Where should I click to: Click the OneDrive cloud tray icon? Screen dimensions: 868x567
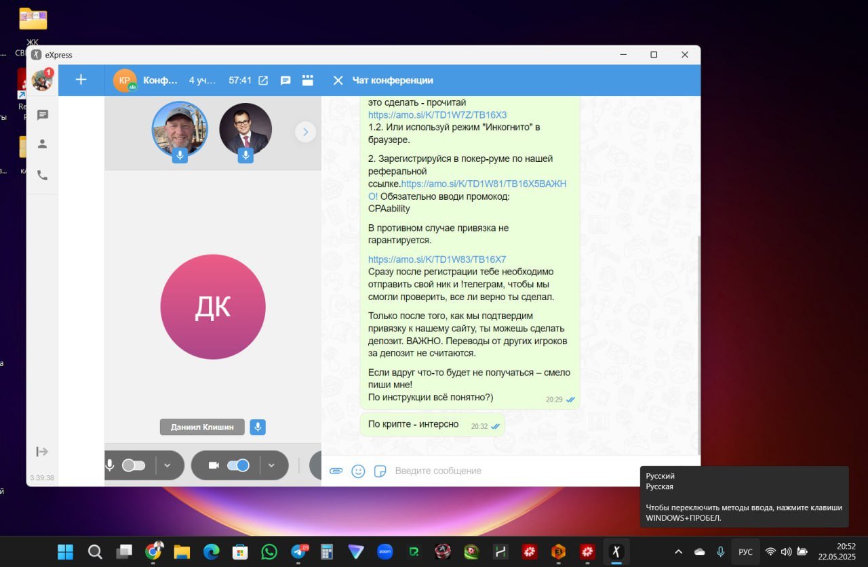point(700,551)
